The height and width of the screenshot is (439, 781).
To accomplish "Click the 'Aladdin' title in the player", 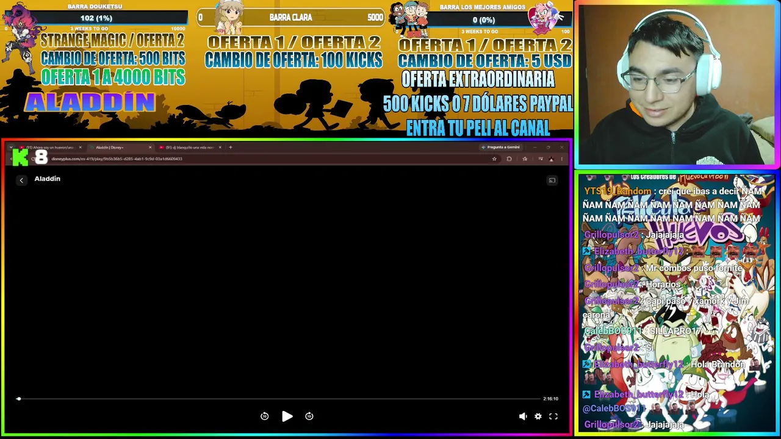I will coord(48,179).
